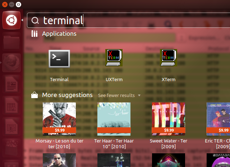
Task: Open the DATABASE purple lips album thumbnail
Action: (218, 160)
